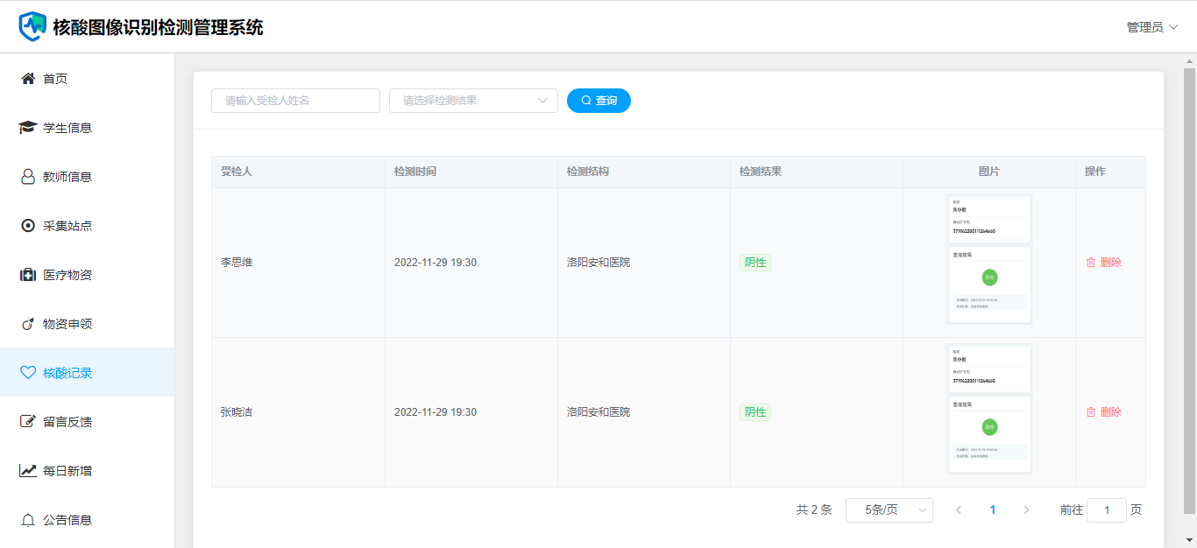
Task: Click the medical kit icon for 医疗物资
Action: point(28,275)
